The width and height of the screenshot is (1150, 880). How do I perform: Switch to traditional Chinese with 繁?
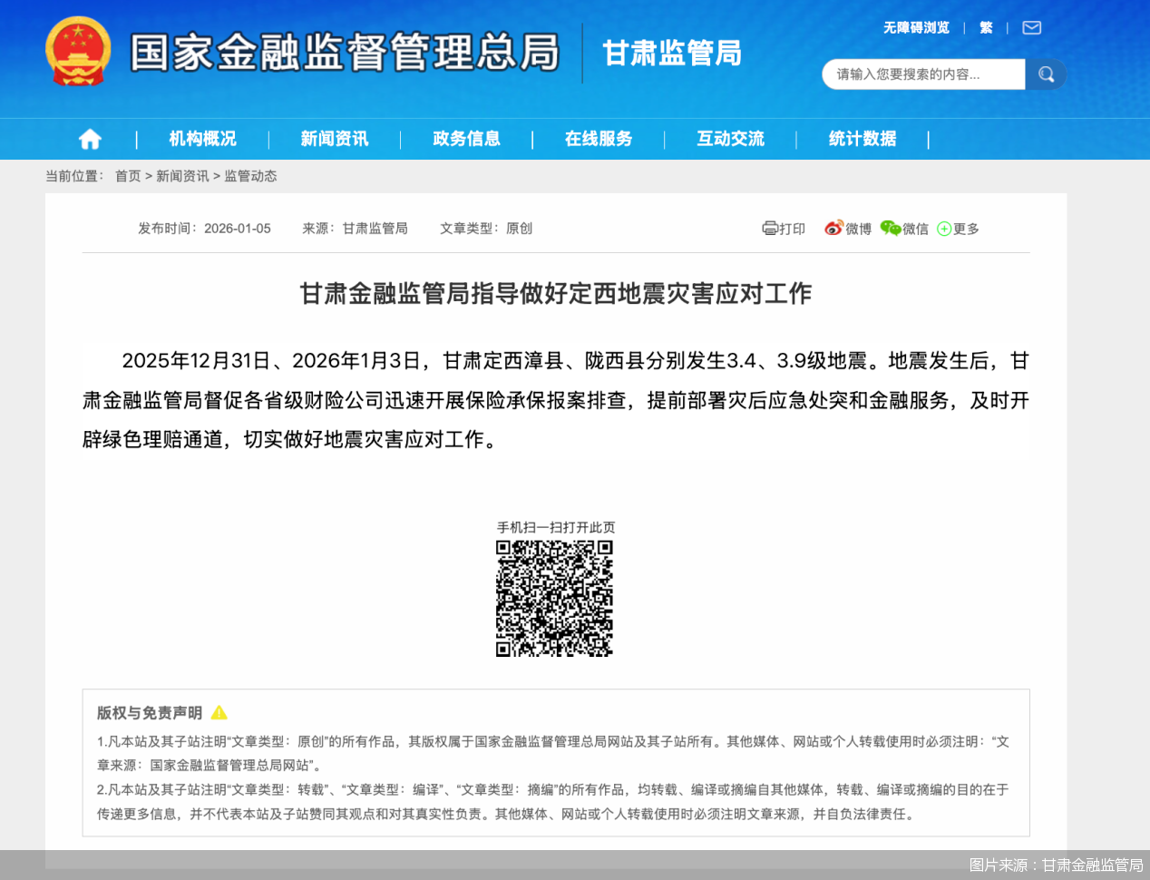tap(986, 28)
